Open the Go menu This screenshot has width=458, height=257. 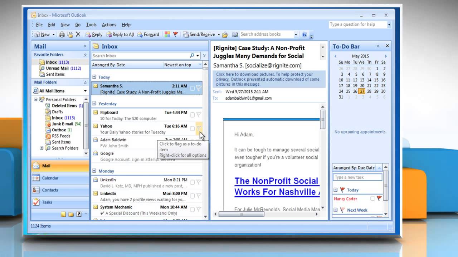point(78,25)
